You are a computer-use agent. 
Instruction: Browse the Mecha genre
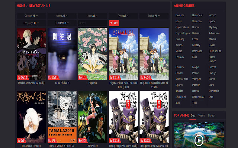coord(212,39)
